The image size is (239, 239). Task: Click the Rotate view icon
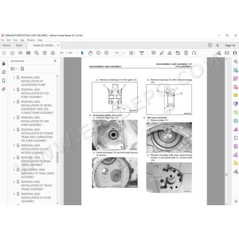pyautogui.click(x=194, y=53)
